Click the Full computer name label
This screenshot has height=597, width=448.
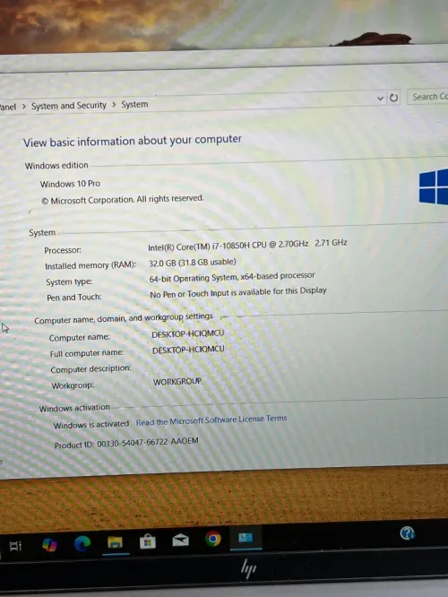pyautogui.click(x=87, y=353)
